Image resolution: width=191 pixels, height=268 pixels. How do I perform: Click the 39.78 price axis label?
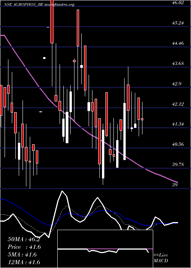click(178, 165)
